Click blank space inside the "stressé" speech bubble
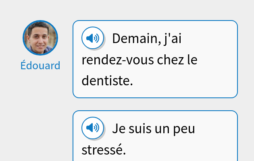Screen dimensions: 254x161 tap(194, 149)
